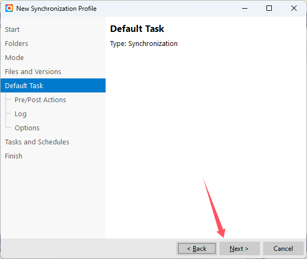307x259 pixels.
Task: Click the New Synchronization Profile title text
Action: point(56,9)
